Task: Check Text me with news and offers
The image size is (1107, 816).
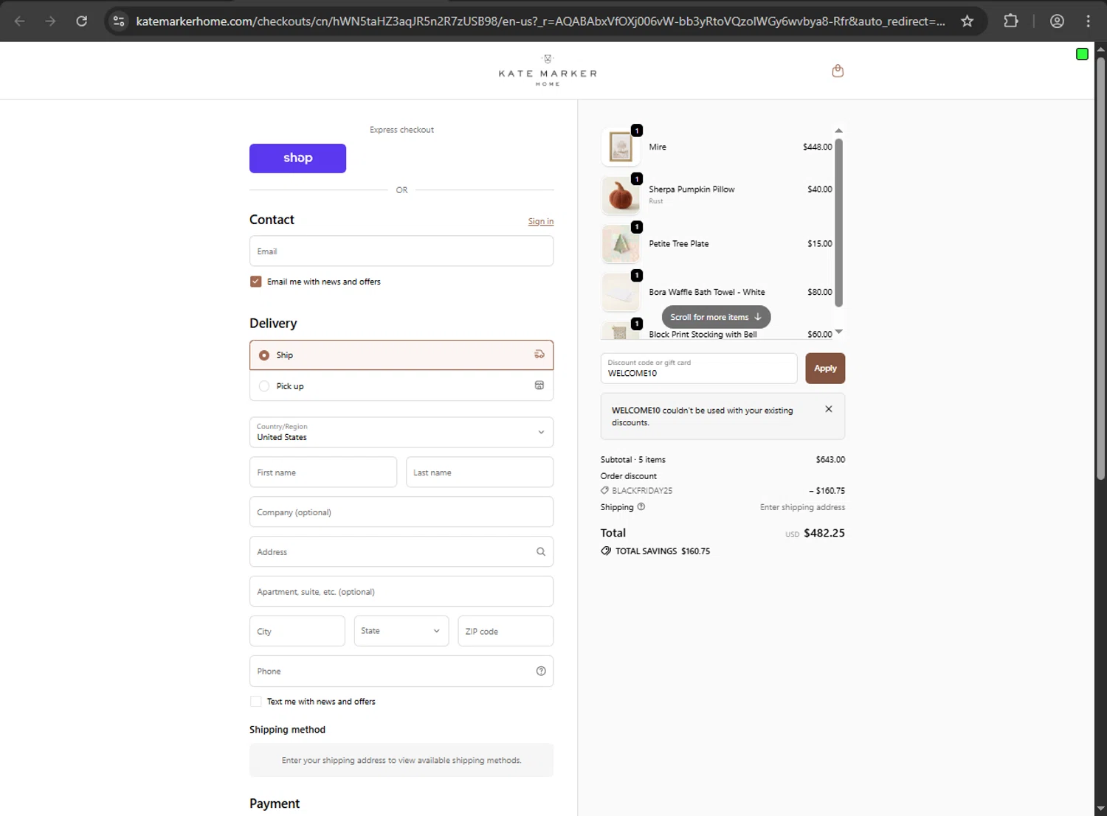Action: (x=256, y=702)
